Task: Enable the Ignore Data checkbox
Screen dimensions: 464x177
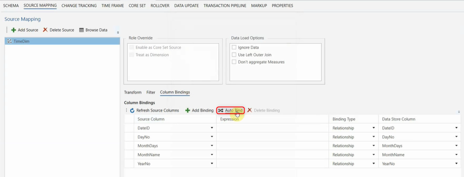Action: click(234, 47)
